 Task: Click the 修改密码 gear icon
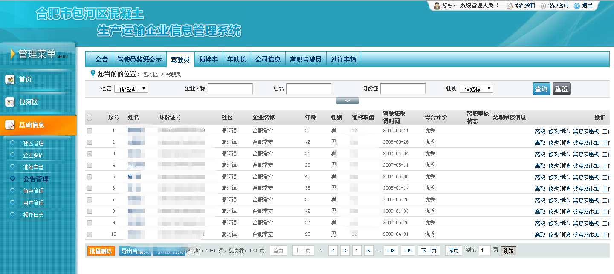coord(543,6)
